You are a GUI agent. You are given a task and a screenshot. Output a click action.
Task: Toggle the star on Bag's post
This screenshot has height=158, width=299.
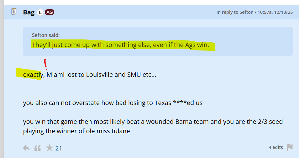point(49,148)
